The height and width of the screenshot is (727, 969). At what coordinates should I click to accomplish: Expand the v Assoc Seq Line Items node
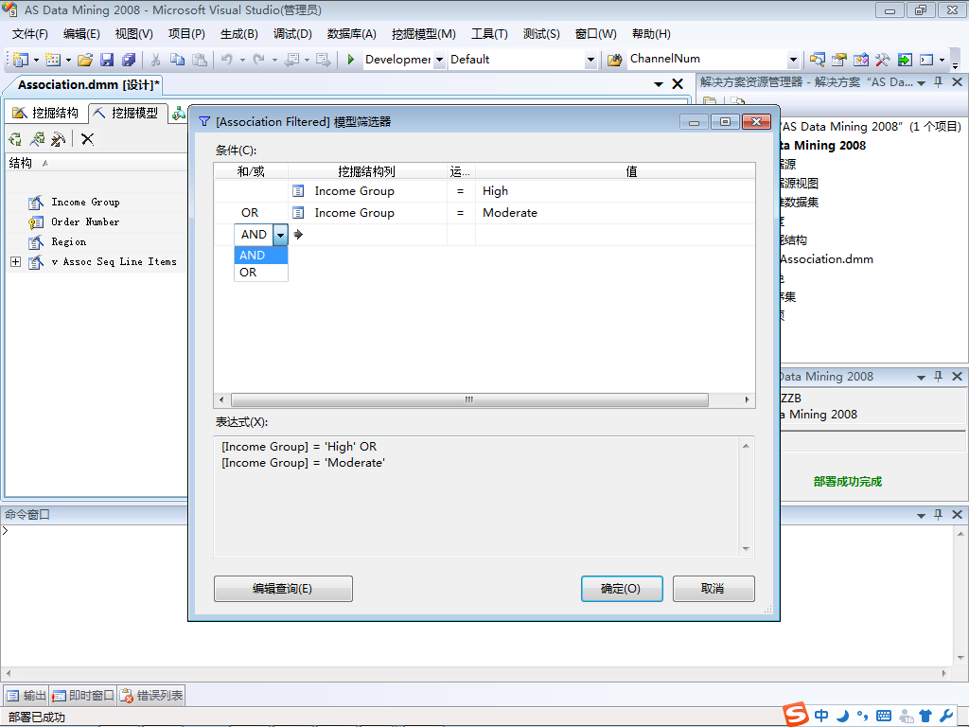click(x=15, y=262)
